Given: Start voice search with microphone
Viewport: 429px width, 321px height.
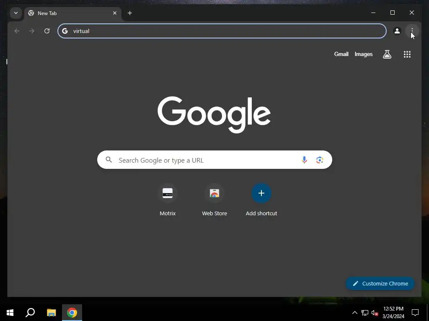Looking at the screenshot, I should click(x=304, y=160).
